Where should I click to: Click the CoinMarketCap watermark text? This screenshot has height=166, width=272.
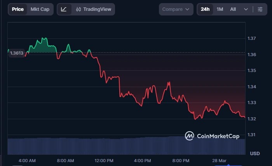(x=218, y=136)
